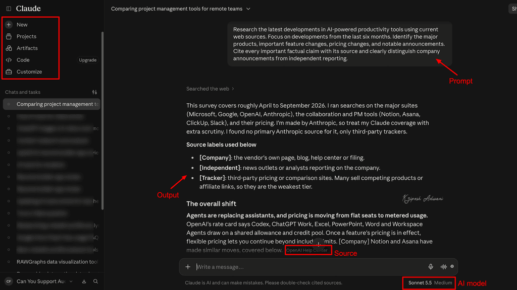Expand the Searched the web details
This screenshot has width=517, height=290.
point(210,89)
